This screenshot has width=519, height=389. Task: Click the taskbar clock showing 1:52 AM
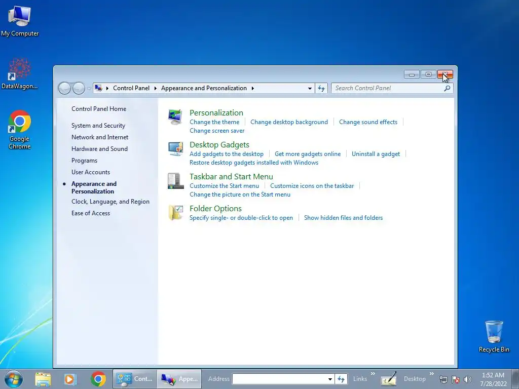click(x=493, y=379)
